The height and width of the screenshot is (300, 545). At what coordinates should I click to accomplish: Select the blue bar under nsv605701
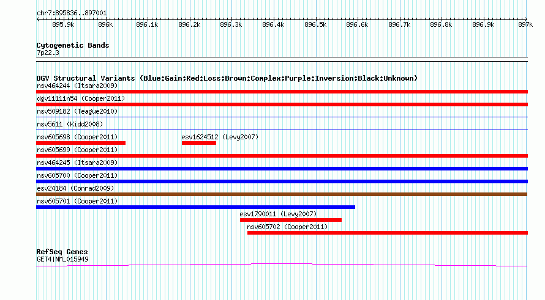[x=196, y=207]
